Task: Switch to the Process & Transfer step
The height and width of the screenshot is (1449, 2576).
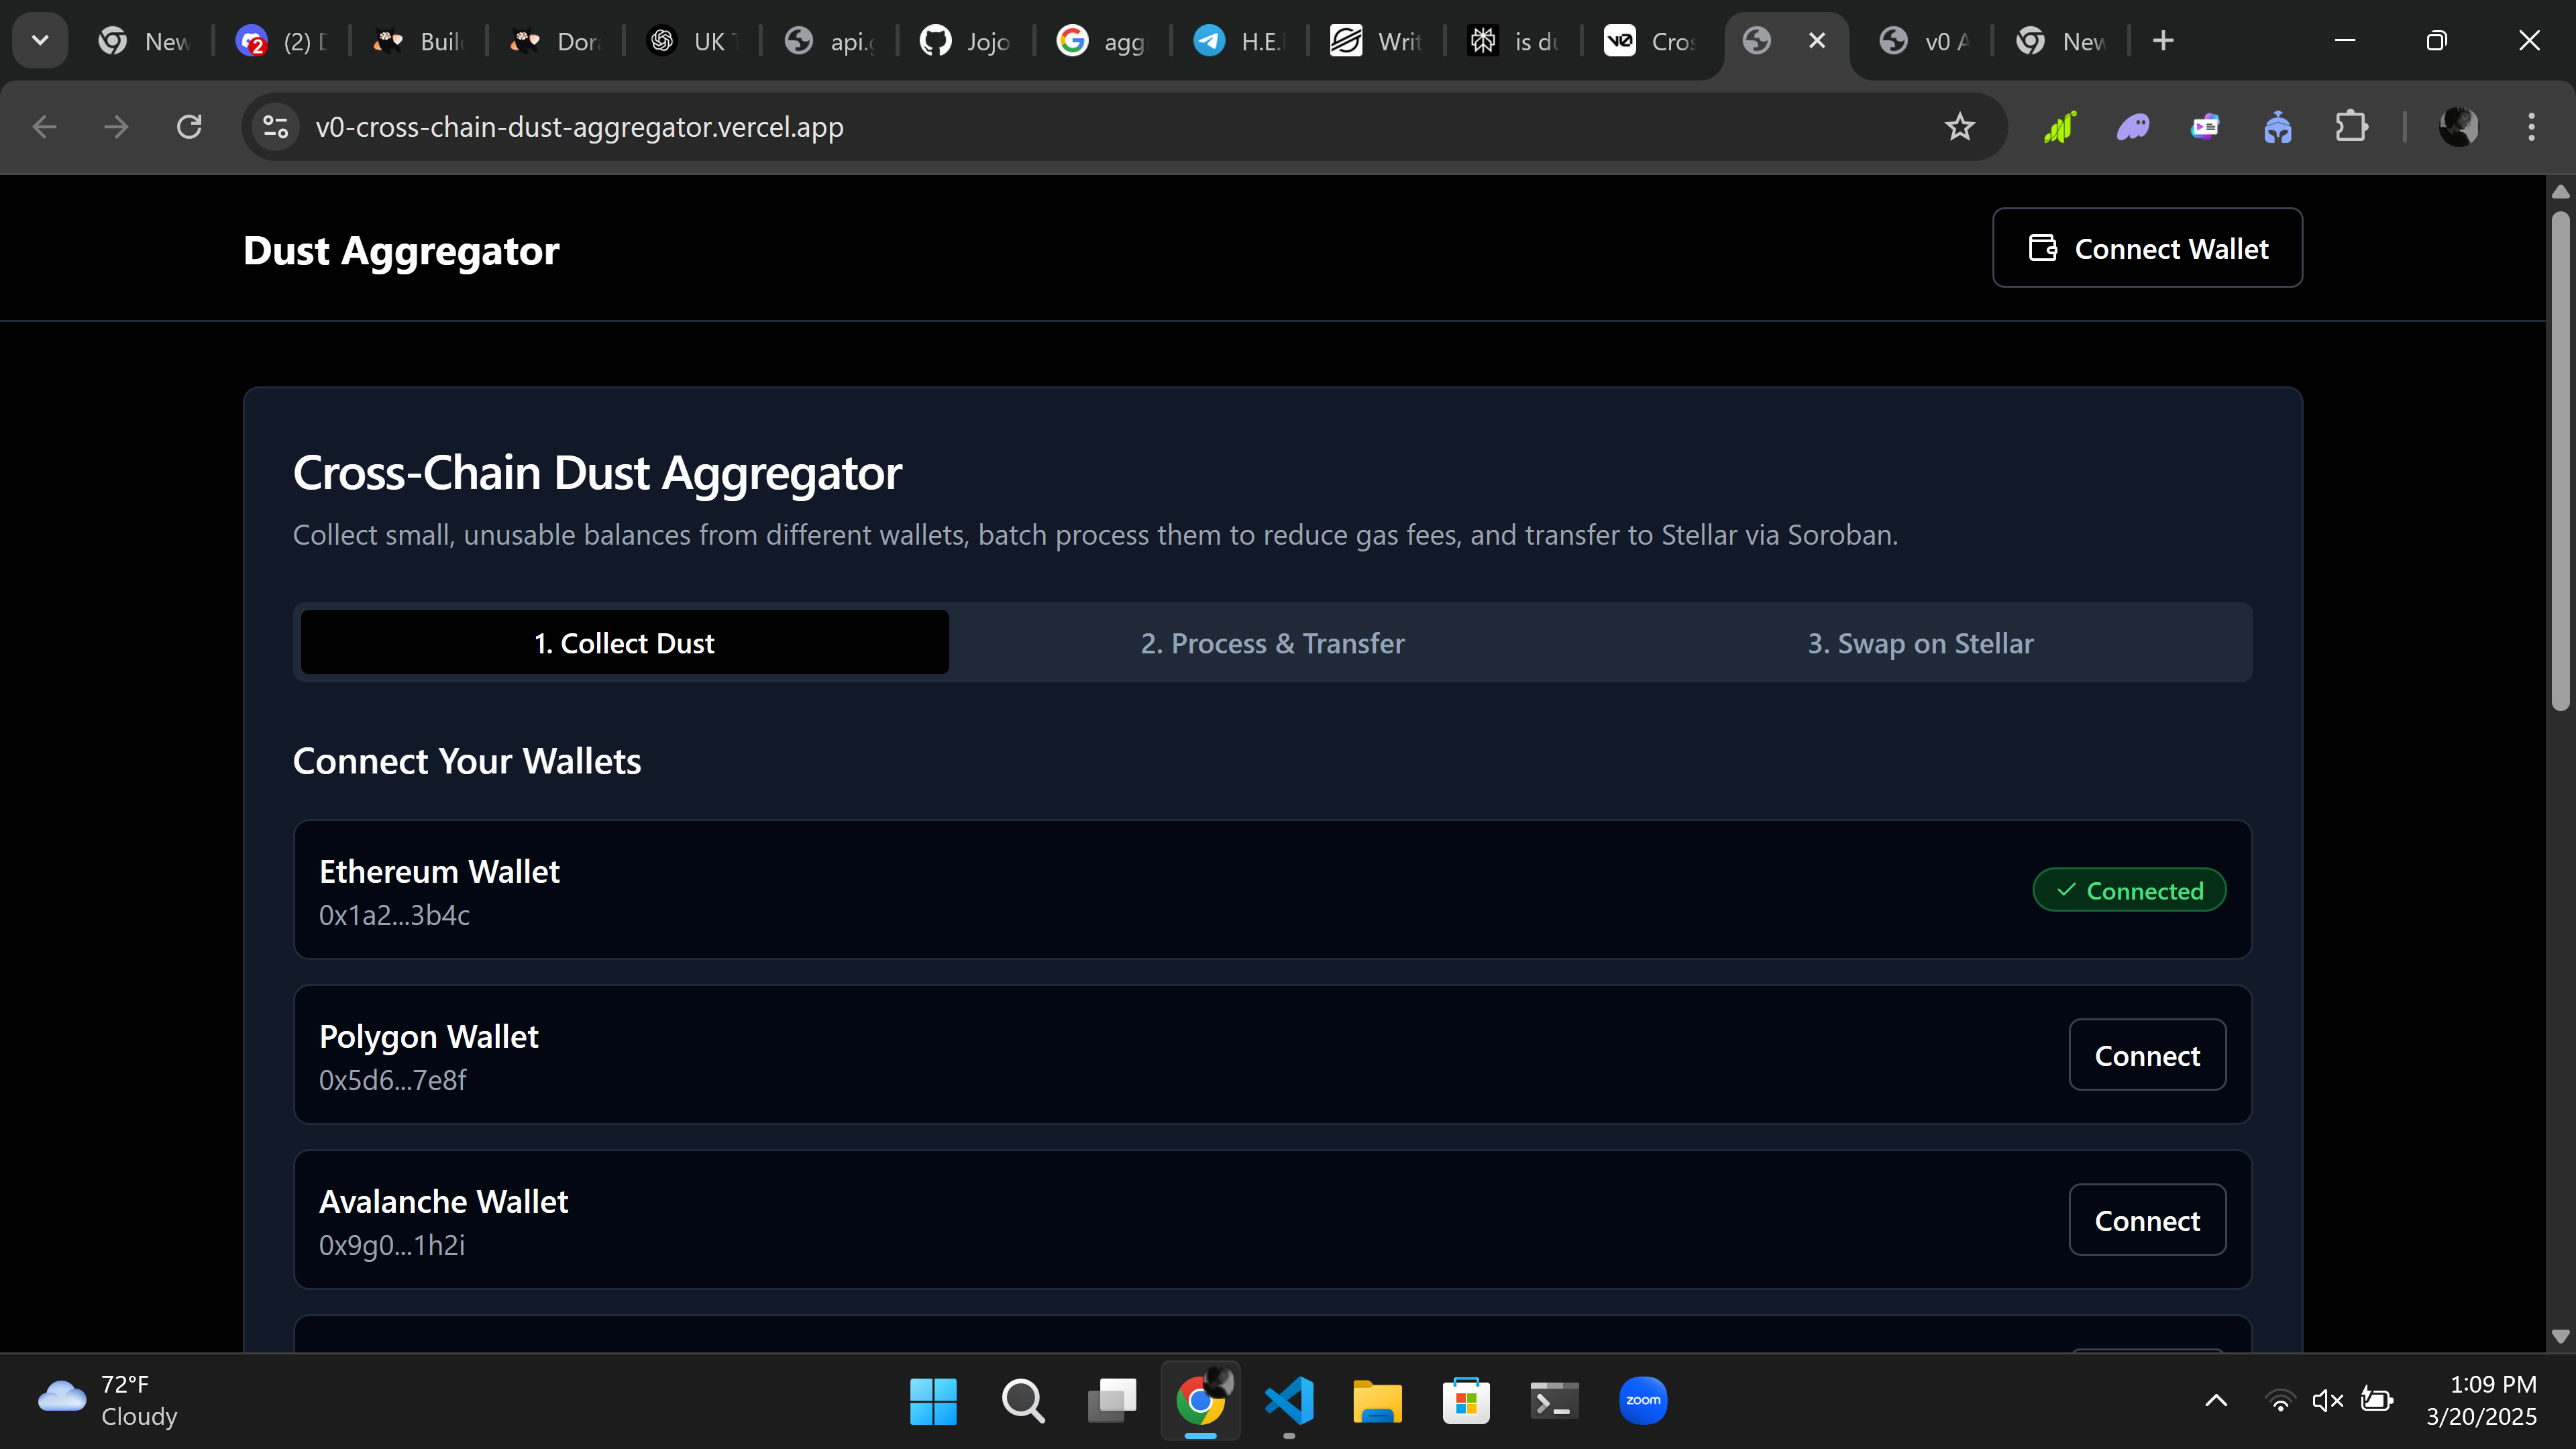Action: coord(1271,643)
